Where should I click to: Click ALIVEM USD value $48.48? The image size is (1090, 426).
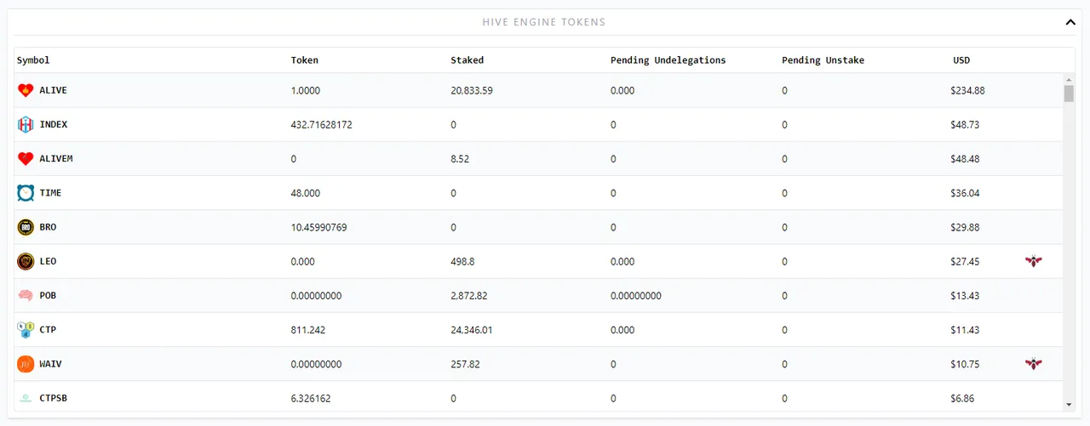click(x=966, y=159)
